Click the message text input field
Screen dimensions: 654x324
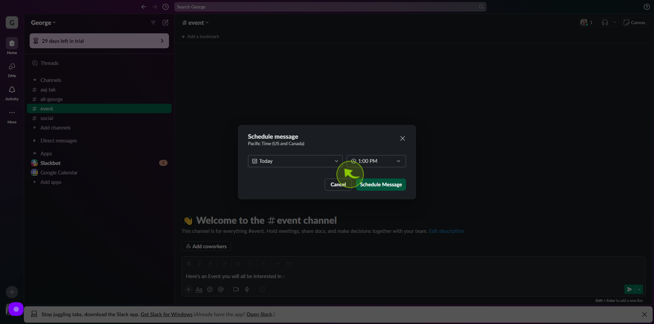[x=413, y=276]
